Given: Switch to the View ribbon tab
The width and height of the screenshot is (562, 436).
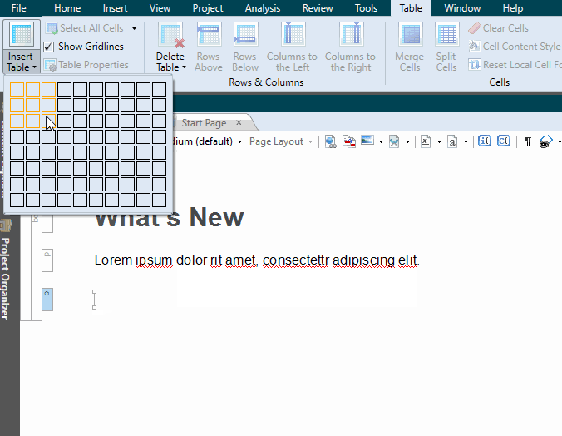Looking at the screenshot, I should tap(160, 7).
